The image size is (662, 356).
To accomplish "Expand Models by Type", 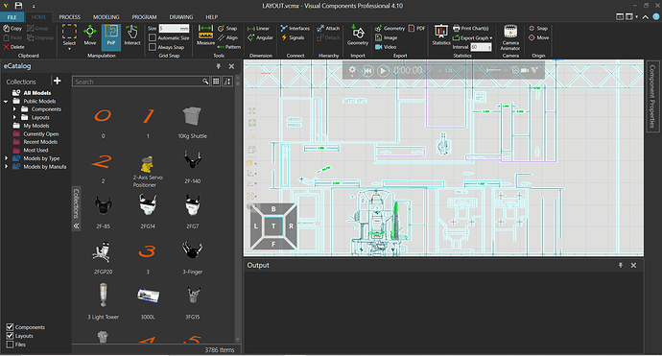I will click(6, 158).
